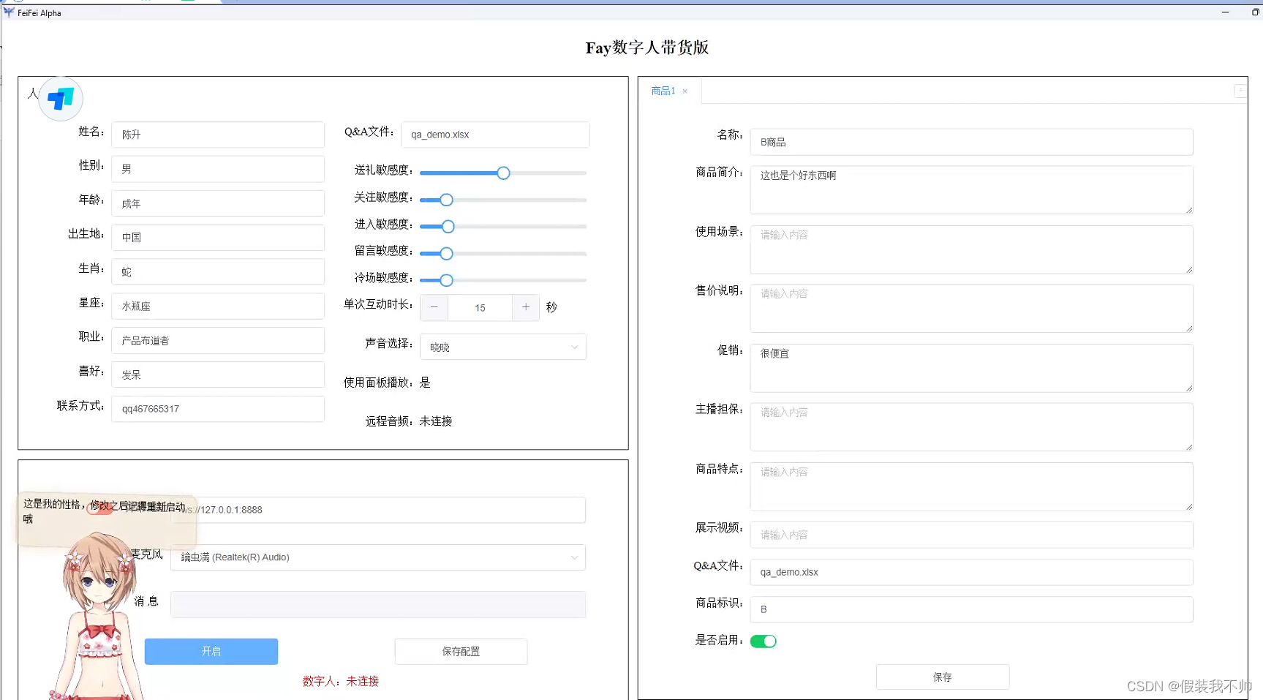Click the 年龄 field containing 成年
The image size is (1263, 700).
[x=218, y=203]
